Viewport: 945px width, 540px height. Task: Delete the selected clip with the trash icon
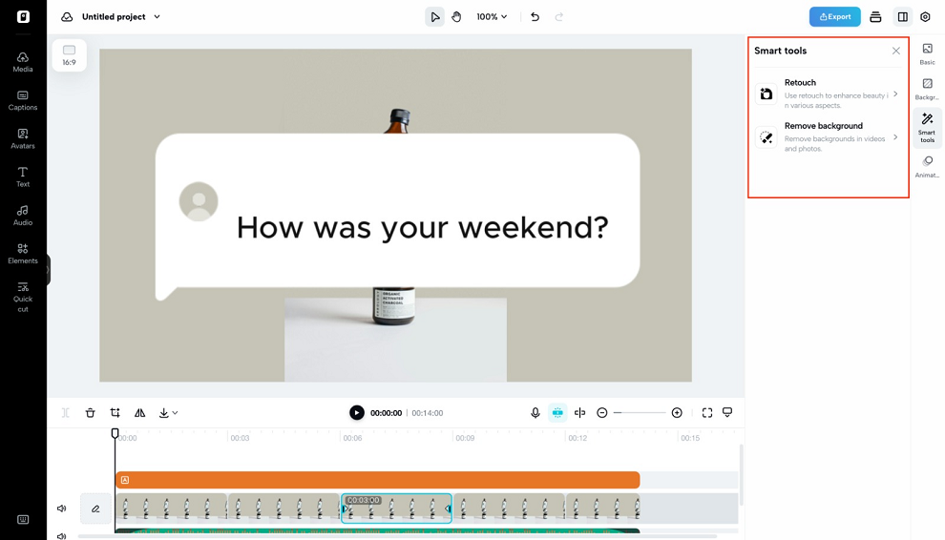[x=91, y=413]
